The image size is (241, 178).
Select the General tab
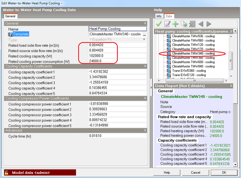[x=10, y=17]
